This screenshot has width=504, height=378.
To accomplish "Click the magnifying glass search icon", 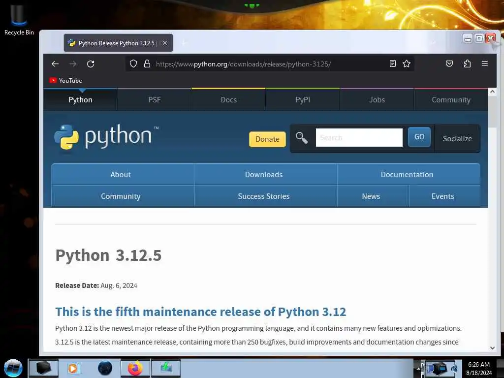I will pyautogui.click(x=302, y=138).
